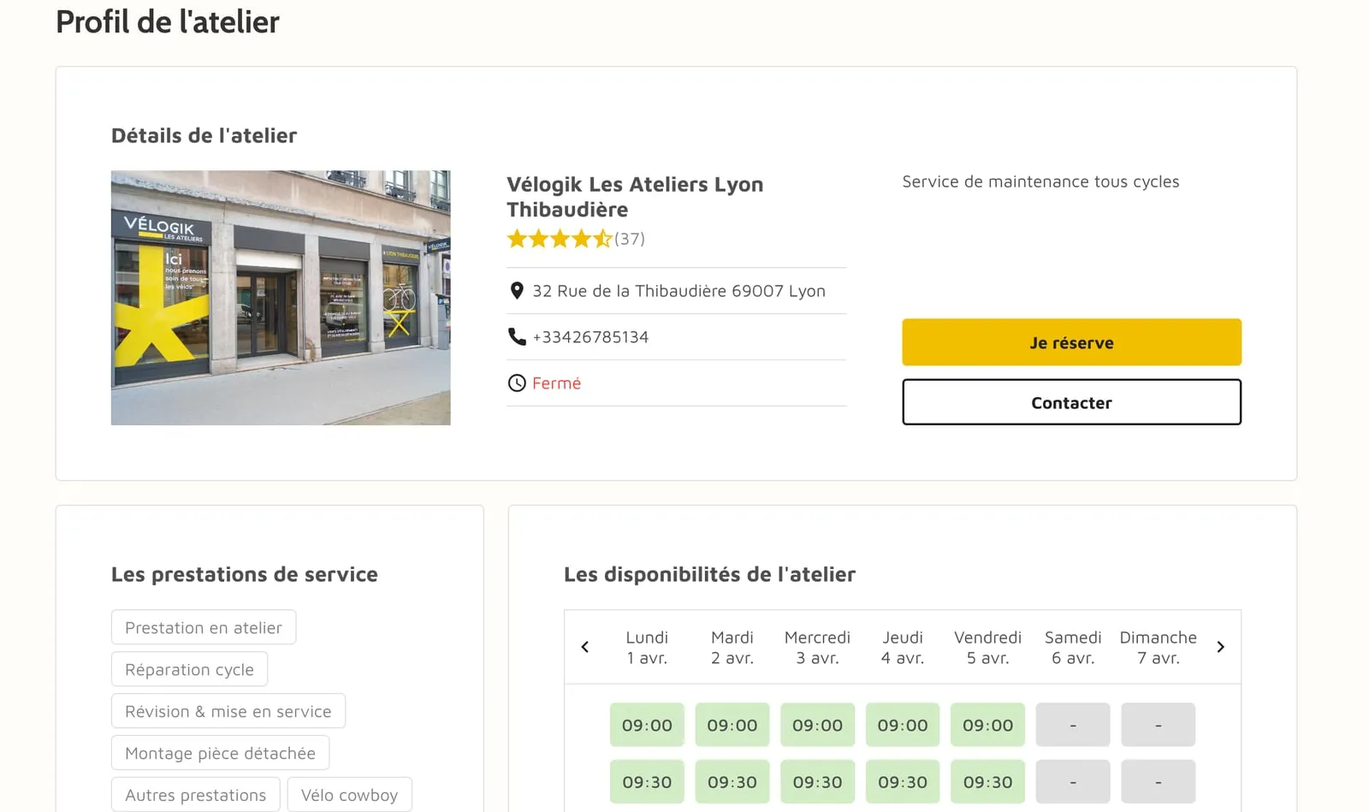Book the 09:00 slot on Mardi 2 avr.
The width and height of the screenshot is (1369, 812).
coord(732,725)
